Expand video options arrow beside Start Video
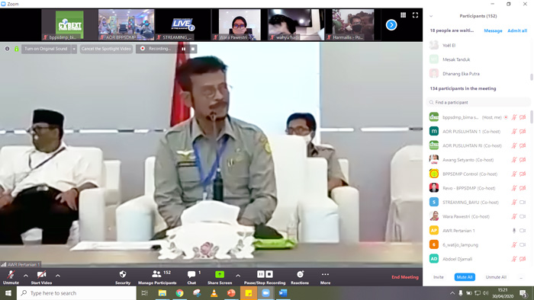The image size is (534, 300). click(58, 276)
